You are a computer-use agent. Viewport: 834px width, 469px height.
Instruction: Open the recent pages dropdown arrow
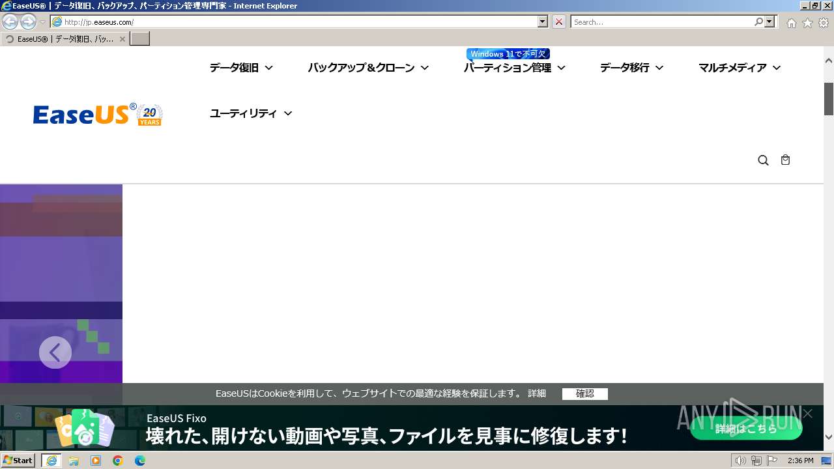[42, 22]
